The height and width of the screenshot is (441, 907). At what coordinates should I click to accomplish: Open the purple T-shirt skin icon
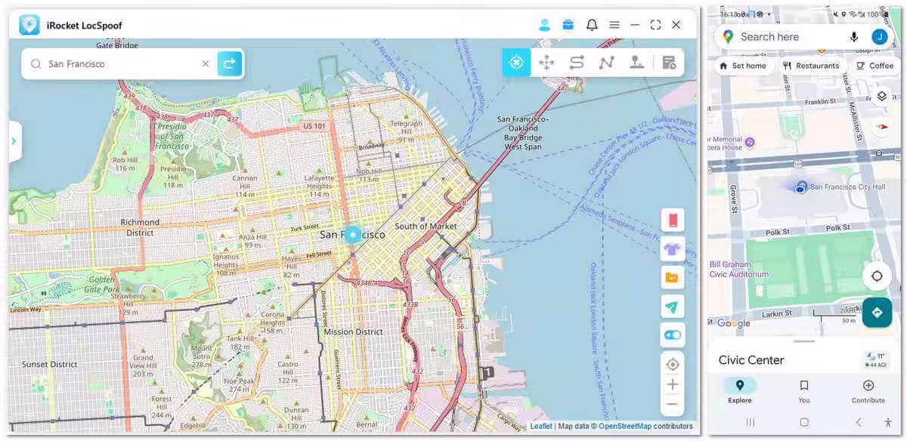tap(672, 248)
